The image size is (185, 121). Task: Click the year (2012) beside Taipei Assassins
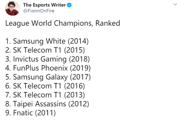click(79, 104)
